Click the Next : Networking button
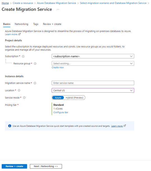151x171 pixels. (x=46, y=166)
